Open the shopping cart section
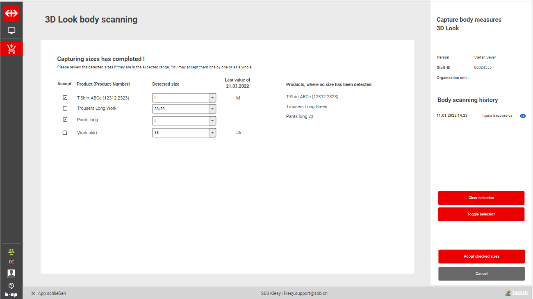 (x=11, y=49)
